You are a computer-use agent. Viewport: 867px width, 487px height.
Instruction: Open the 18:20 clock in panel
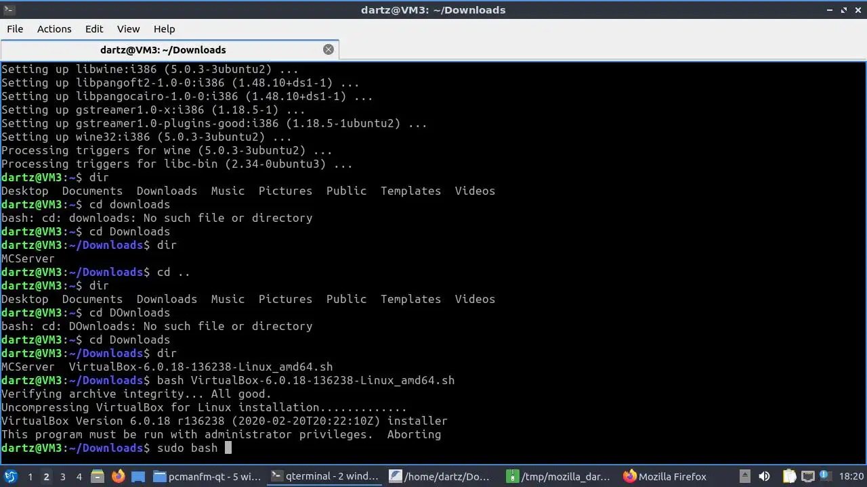click(852, 477)
